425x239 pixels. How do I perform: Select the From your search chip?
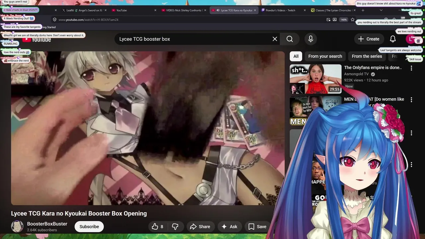pyautogui.click(x=325, y=56)
